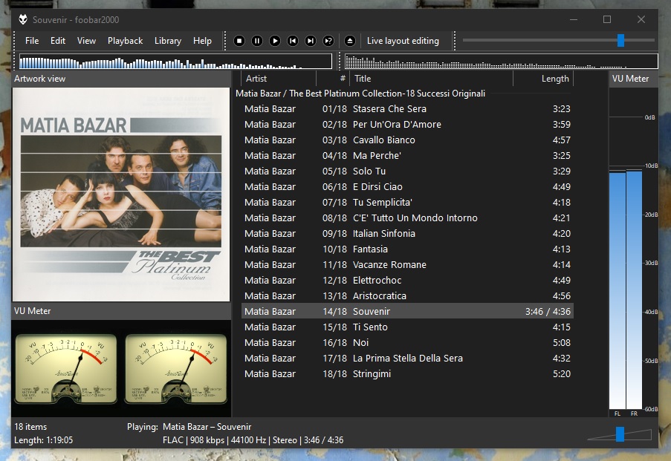The image size is (671, 461).
Task: Toggle Live layout editing mode
Action: point(402,41)
